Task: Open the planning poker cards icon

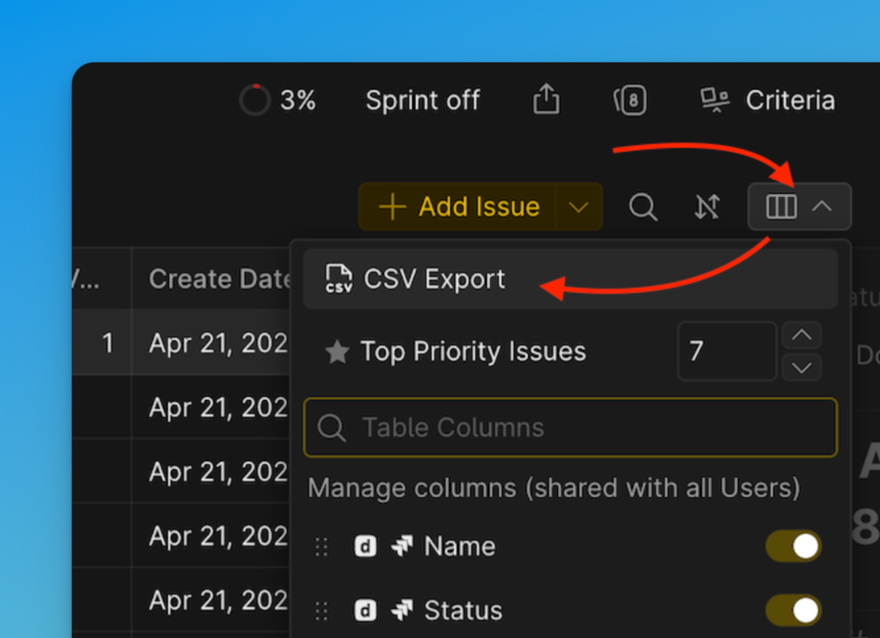Action: click(x=630, y=101)
